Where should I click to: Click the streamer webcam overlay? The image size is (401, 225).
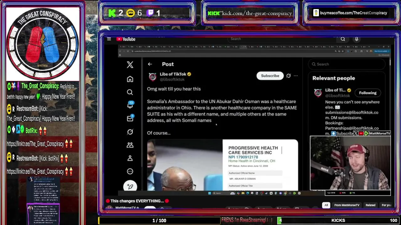(x=350, y=163)
